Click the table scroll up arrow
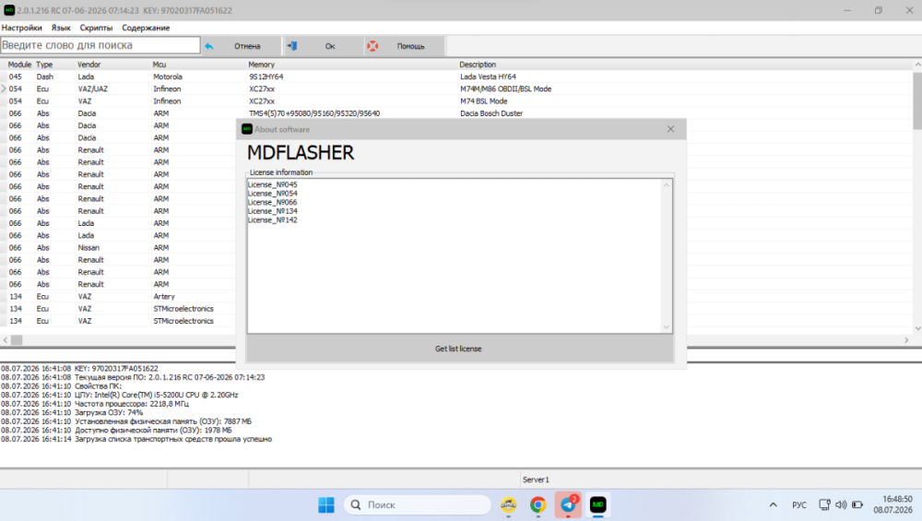This screenshot has height=521, width=922. pyautogui.click(x=917, y=65)
